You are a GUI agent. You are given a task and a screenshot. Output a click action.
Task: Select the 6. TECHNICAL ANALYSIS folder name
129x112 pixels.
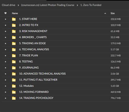coord(34,49)
